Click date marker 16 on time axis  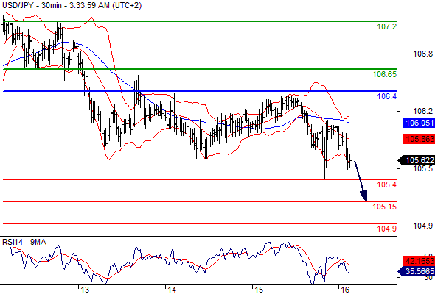tap(345, 290)
